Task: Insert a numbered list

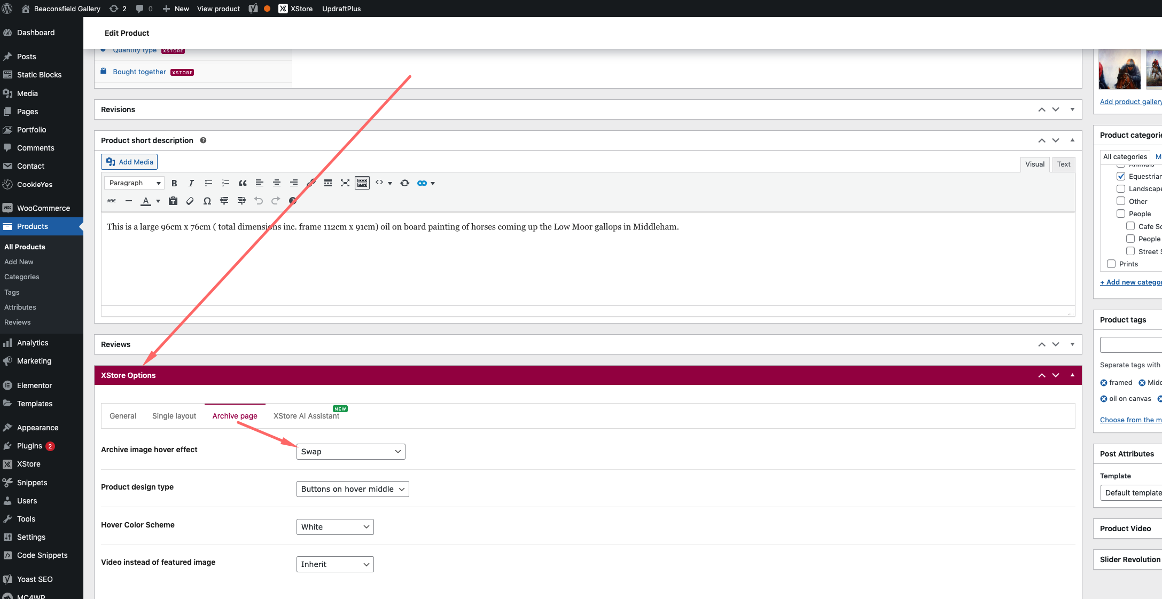Action: click(225, 183)
